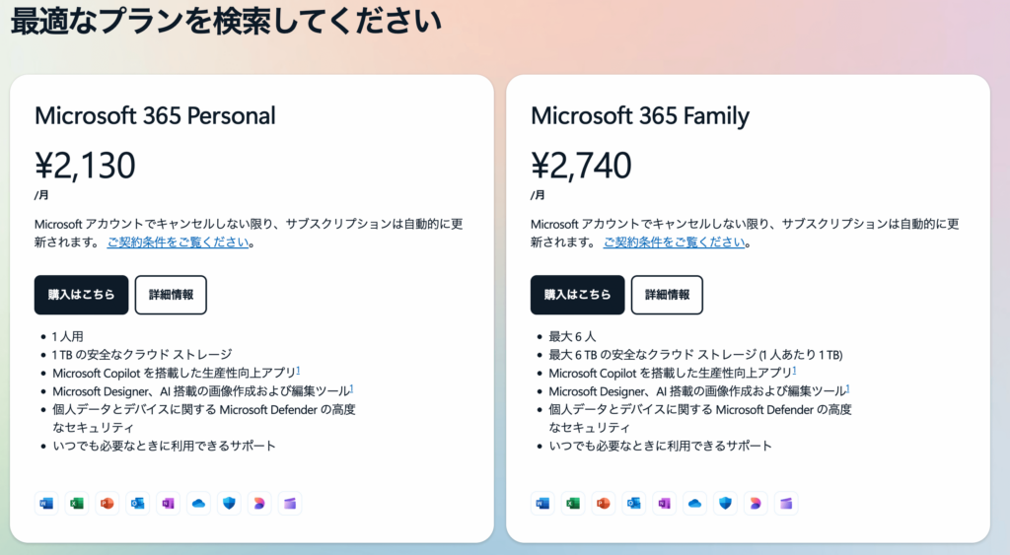Viewport: 1010px width, 555px height.
Task: Click Microsoft Designer icon in Personal plan
Action: [x=259, y=504]
